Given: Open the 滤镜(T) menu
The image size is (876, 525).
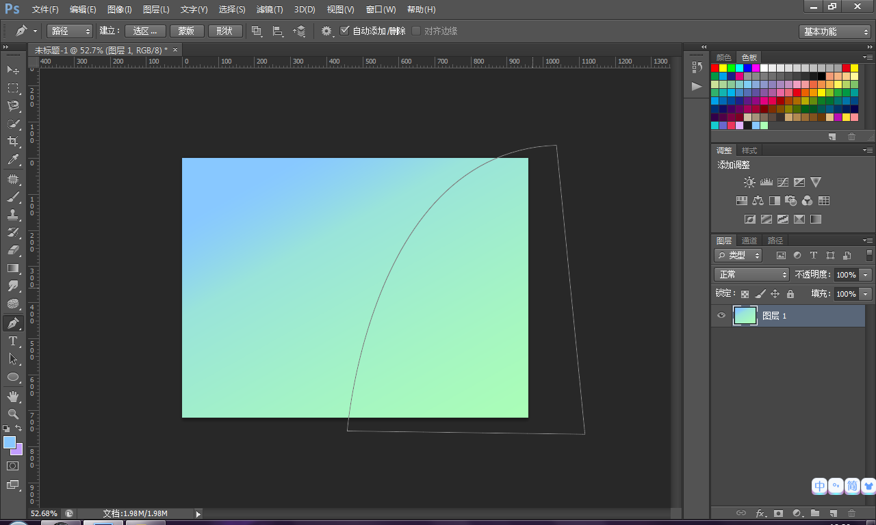Looking at the screenshot, I should (x=269, y=10).
